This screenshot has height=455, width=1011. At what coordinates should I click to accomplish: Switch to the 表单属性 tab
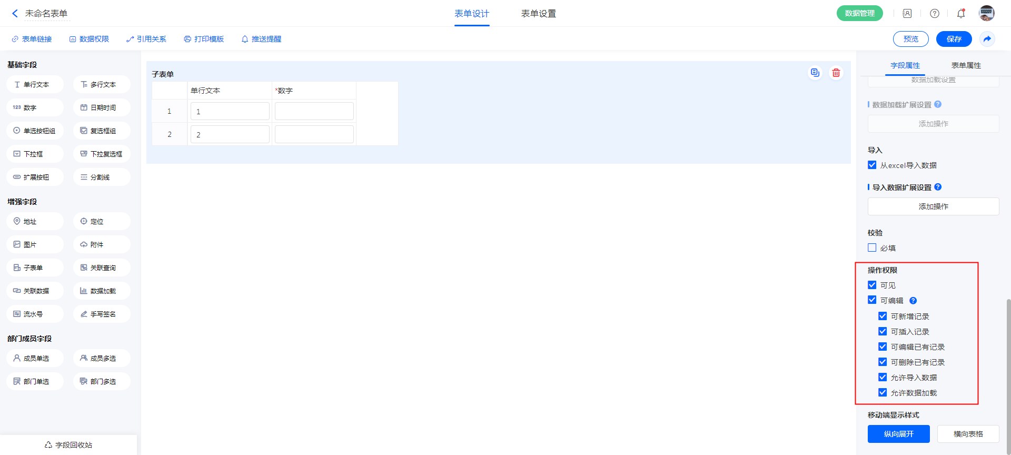pyautogui.click(x=966, y=65)
